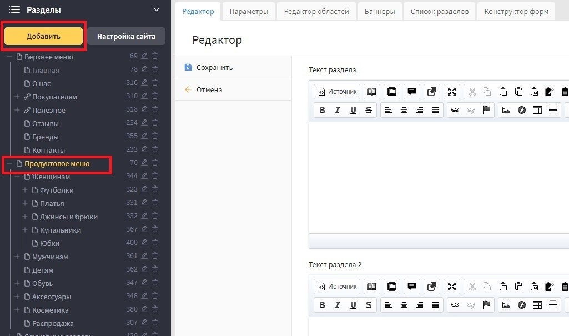Open the Конструктор форм tab
The image size is (569, 336).
[516, 11]
